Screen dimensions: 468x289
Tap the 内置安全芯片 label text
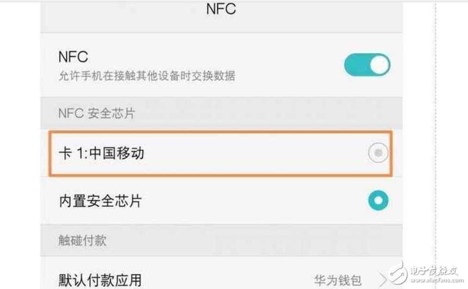(x=100, y=201)
